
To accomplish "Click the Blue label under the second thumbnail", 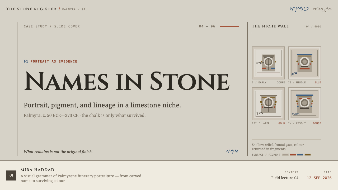I will [x=318, y=83].
